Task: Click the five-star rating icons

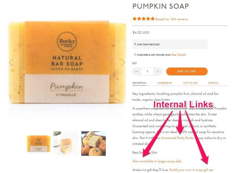Action: (x=144, y=19)
